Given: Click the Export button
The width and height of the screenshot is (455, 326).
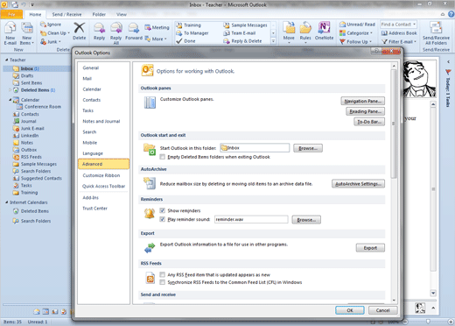Looking at the screenshot, I should click(x=370, y=248).
